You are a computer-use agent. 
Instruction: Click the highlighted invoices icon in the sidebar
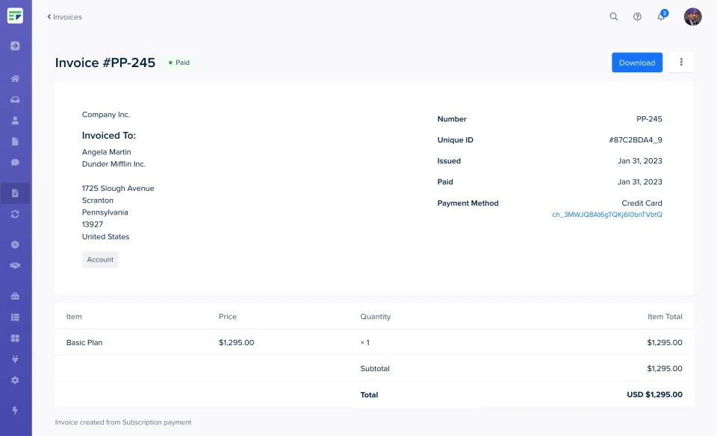click(15, 192)
